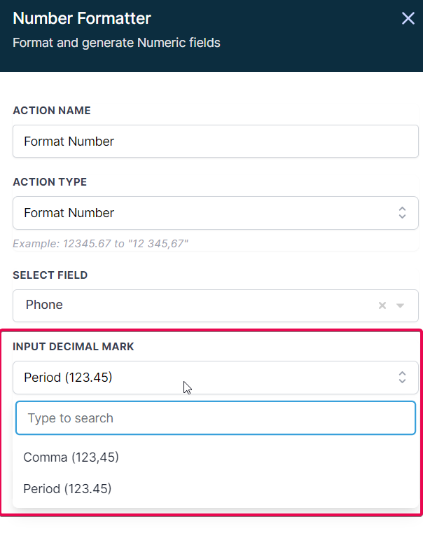The height and width of the screenshot is (538, 423).
Task: Click the ACTION NAME label
Action: 52,111
